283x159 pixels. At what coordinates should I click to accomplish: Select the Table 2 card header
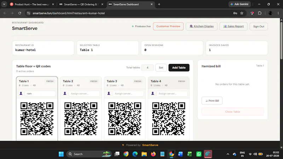[x=81, y=83]
